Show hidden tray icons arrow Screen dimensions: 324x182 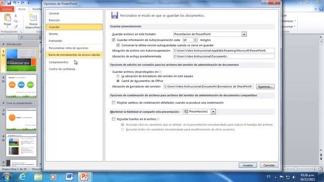tap(275, 177)
